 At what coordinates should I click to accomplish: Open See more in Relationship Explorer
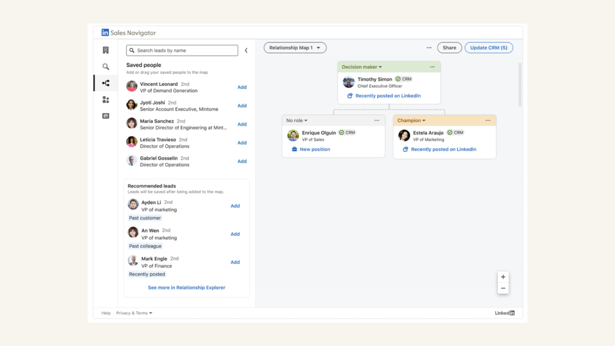click(186, 287)
